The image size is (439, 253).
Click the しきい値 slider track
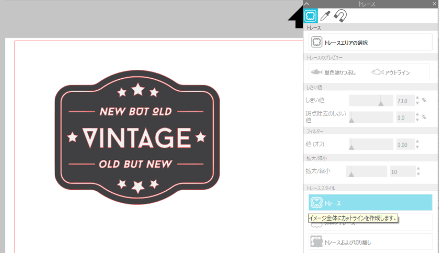click(371, 100)
